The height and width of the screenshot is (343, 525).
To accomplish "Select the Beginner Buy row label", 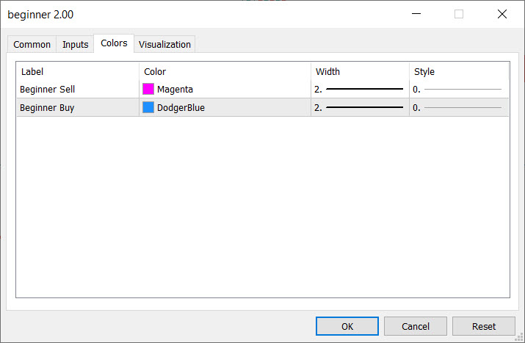I will 47,108.
